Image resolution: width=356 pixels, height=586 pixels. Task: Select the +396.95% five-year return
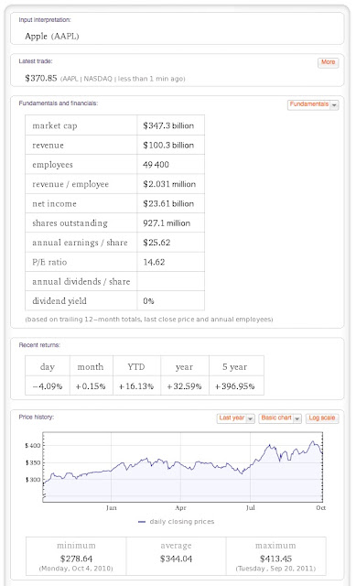(234, 386)
